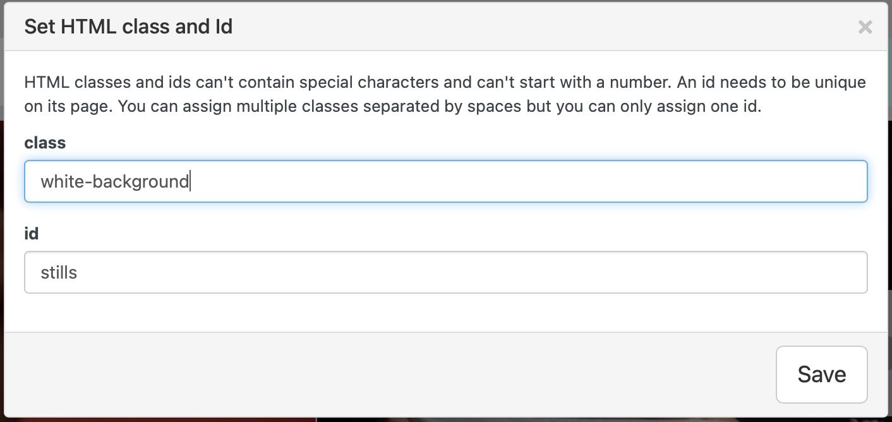
Task: Click the Save button
Action: pos(821,375)
